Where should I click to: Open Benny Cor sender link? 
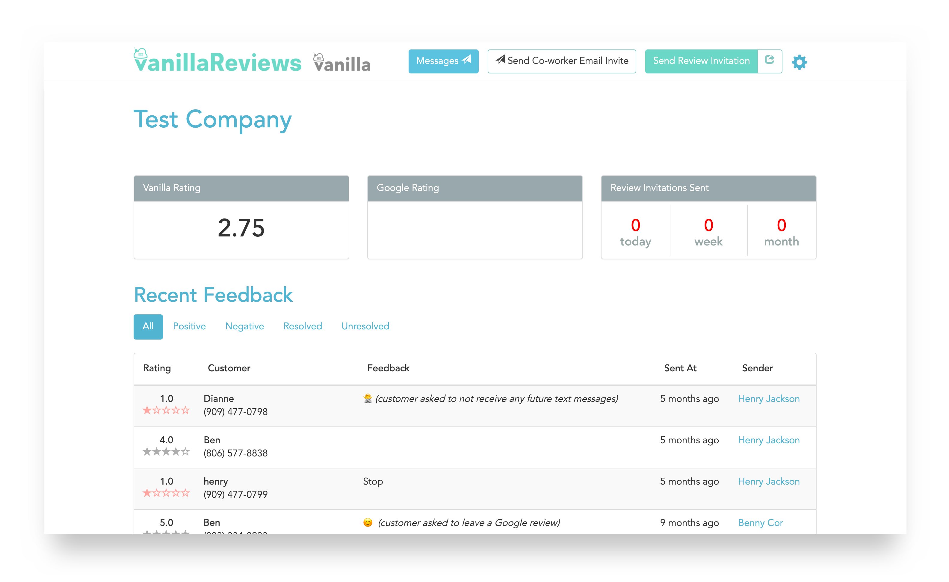[760, 523]
